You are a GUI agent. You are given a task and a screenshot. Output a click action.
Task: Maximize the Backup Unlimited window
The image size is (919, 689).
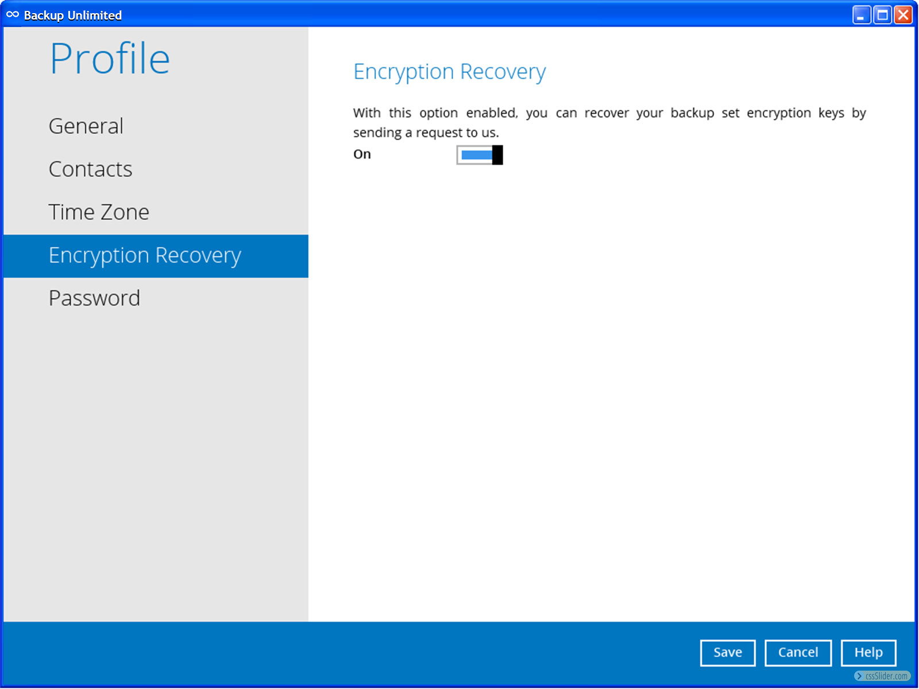(x=882, y=15)
